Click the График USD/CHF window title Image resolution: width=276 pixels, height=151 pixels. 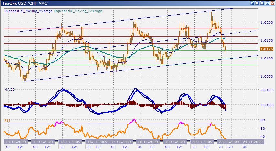point(24,3)
